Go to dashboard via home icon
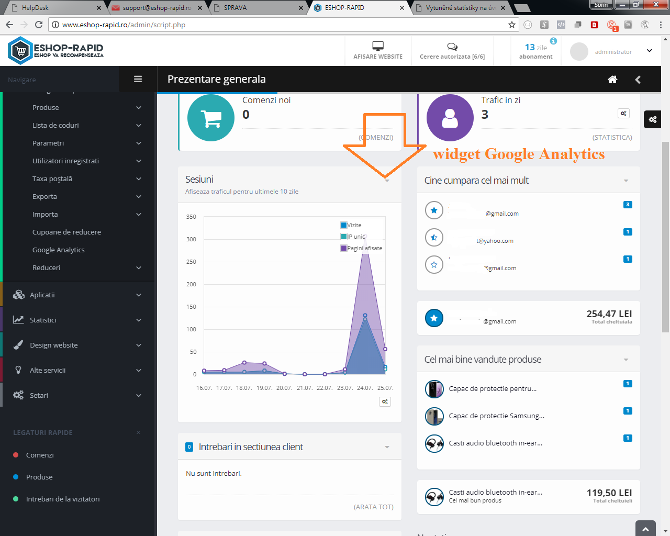The width and height of the screenshot is (670, 536). [x=612, y=79]
